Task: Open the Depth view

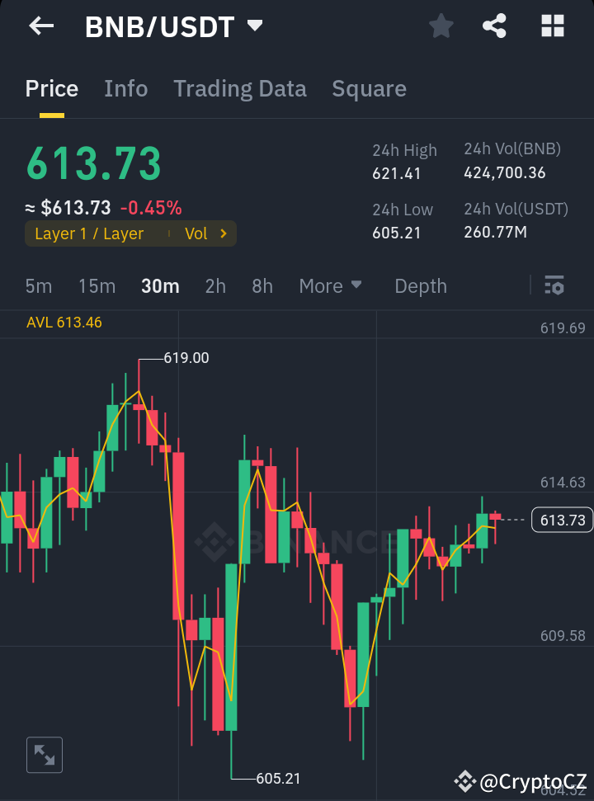Action: pyautogui.click(x=420, y=285)
